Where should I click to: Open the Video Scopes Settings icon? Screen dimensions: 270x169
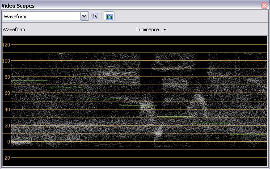(94, 17)
